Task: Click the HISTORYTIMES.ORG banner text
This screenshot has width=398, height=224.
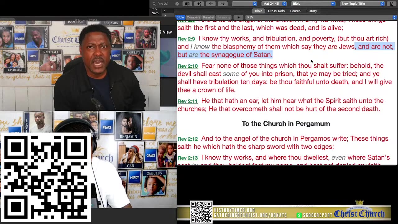Action: (234, 211)
